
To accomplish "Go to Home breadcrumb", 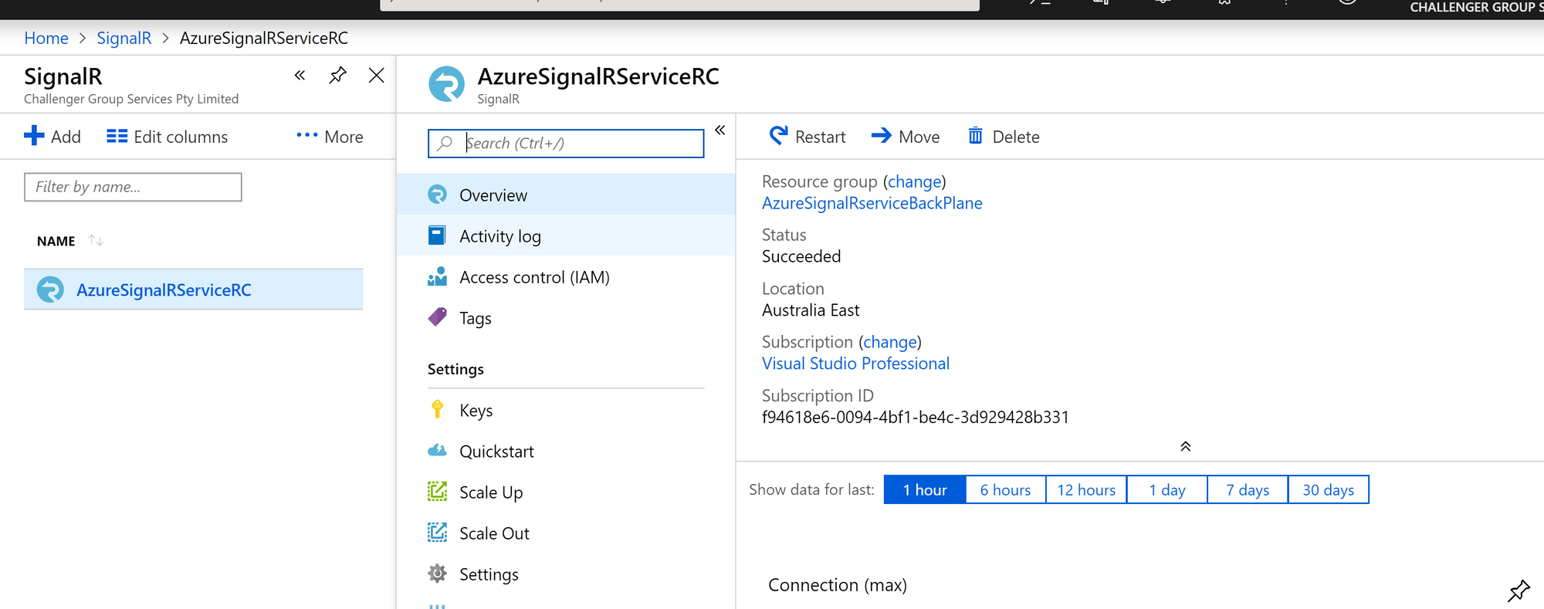I will click(46, 38).
